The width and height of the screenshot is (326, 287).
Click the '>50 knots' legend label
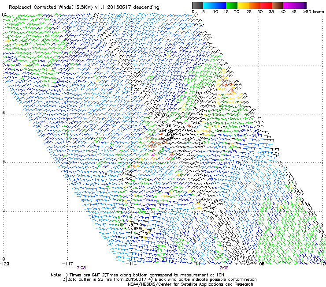tap(313, 12)
